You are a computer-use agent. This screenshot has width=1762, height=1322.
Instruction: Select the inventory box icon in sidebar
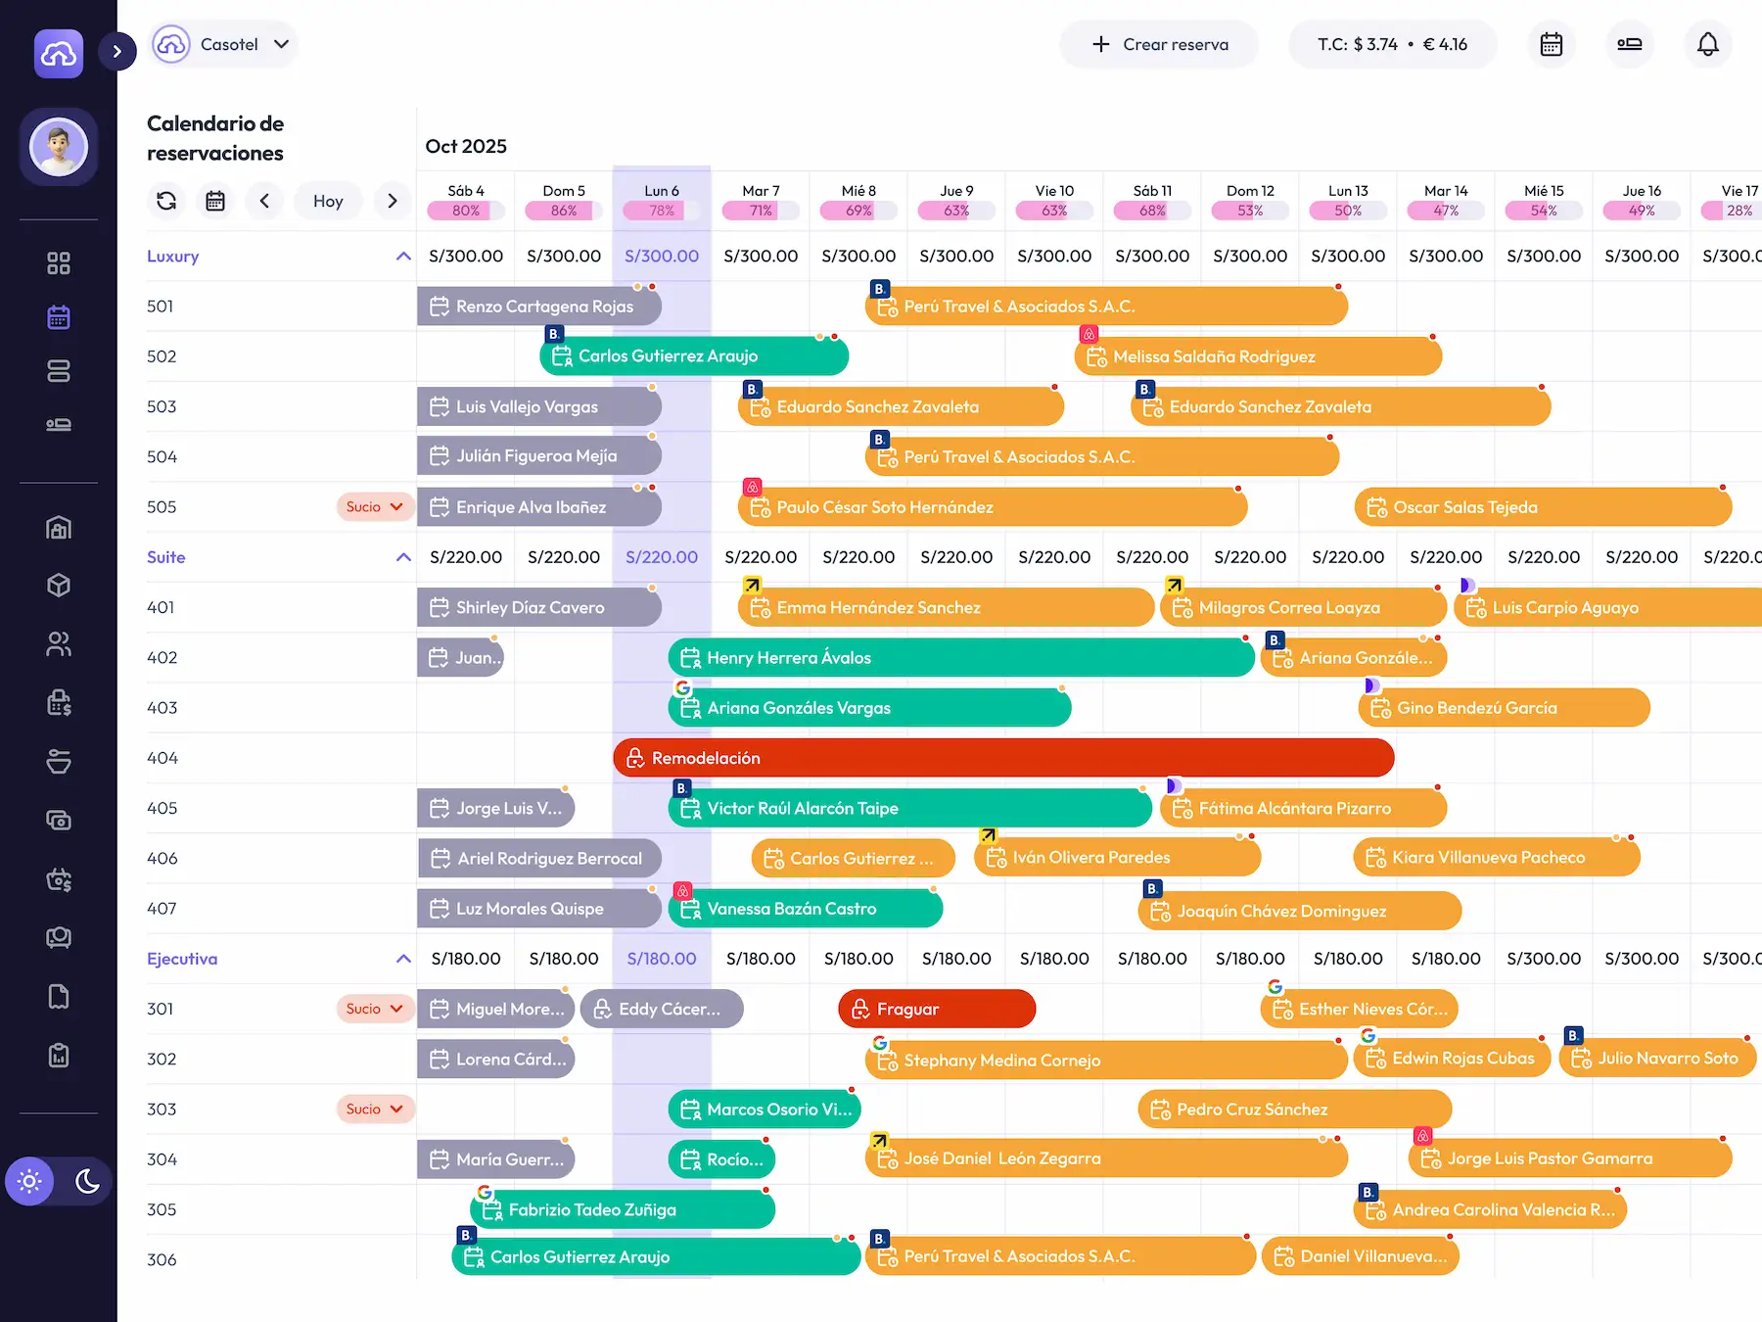click(x=59, y=586)
